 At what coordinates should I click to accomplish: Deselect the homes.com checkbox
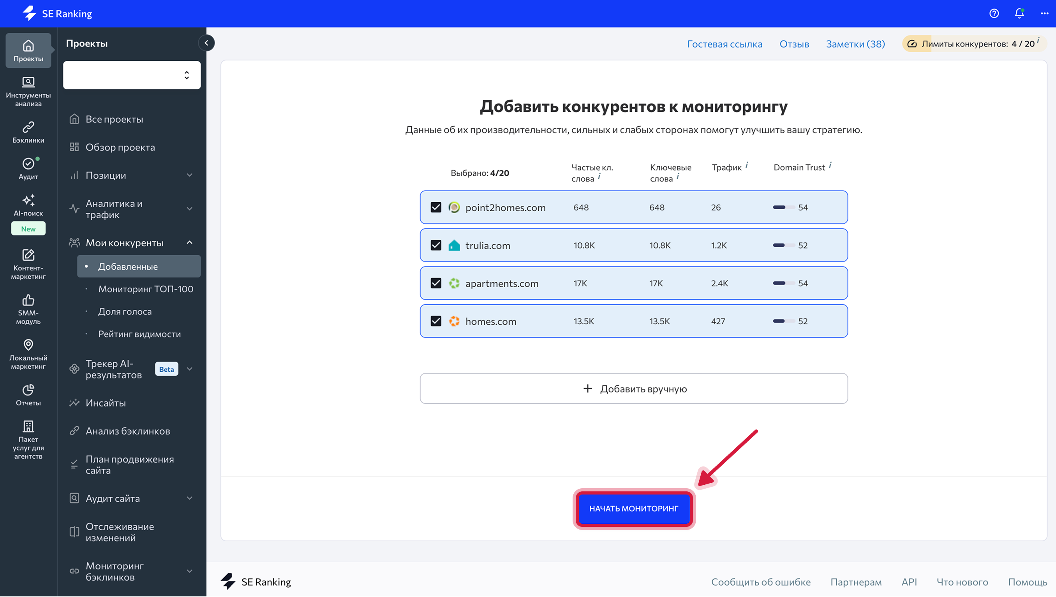(x=436, y=321)
